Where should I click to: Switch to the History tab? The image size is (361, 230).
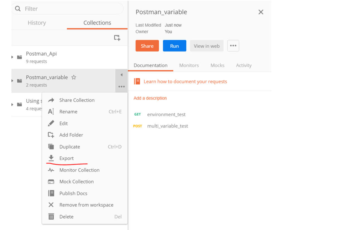[x=37, y=23]
